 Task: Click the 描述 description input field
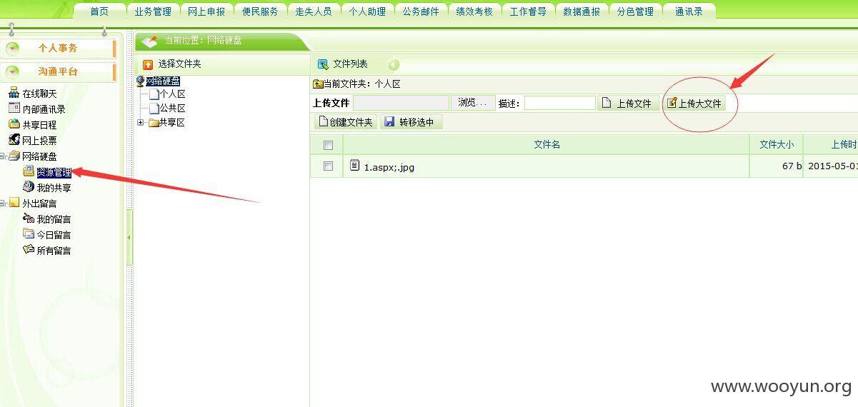pos(559,103)
